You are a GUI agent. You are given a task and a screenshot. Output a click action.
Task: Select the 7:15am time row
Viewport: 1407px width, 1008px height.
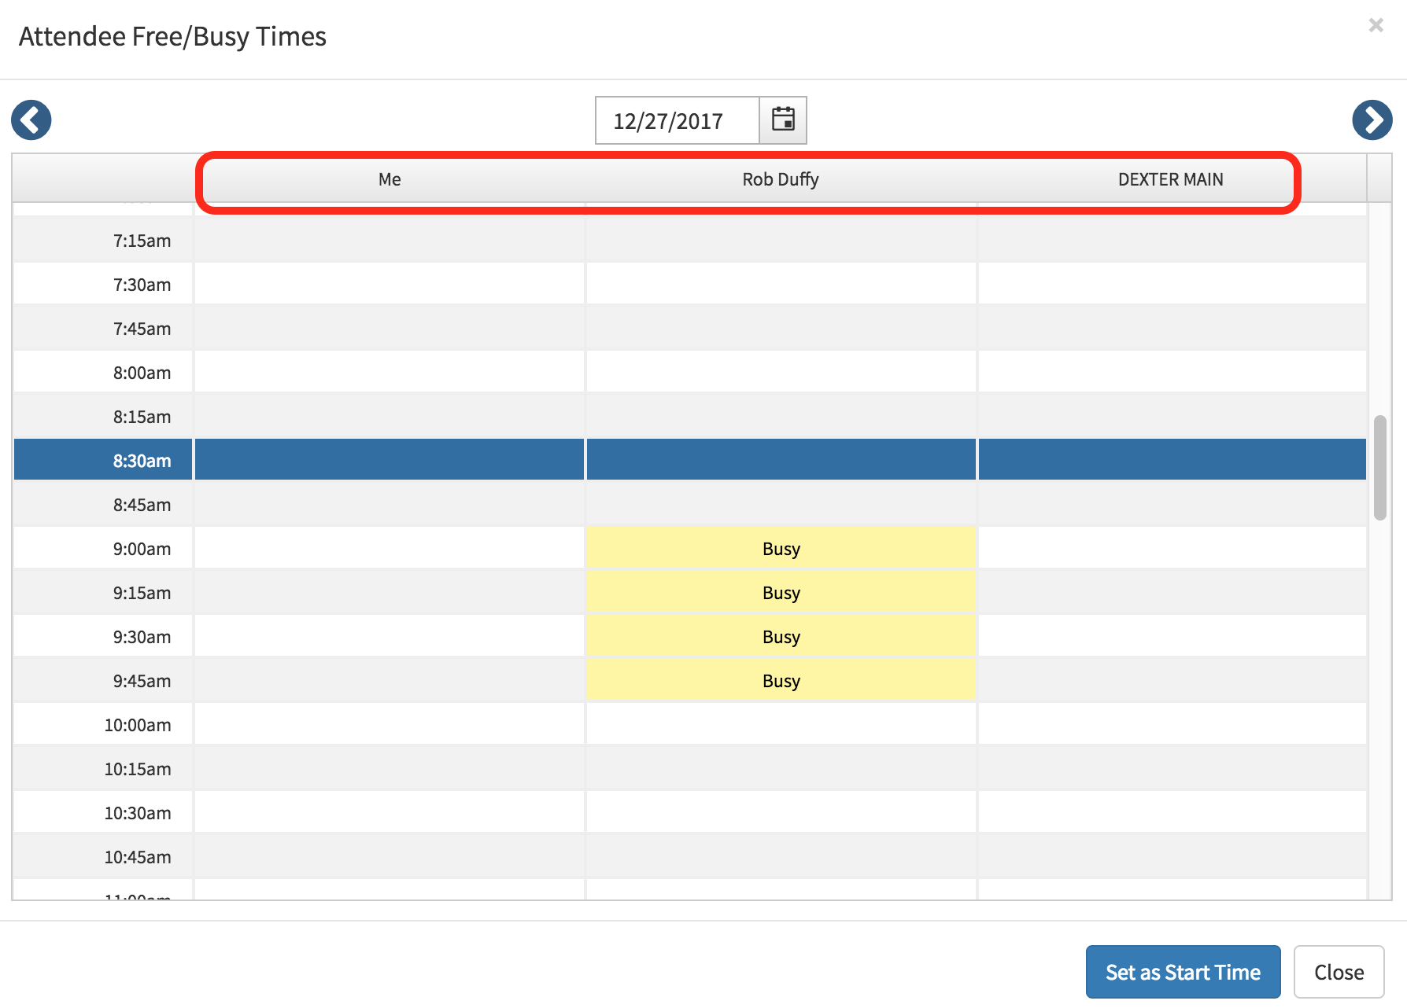click(142, 241)
